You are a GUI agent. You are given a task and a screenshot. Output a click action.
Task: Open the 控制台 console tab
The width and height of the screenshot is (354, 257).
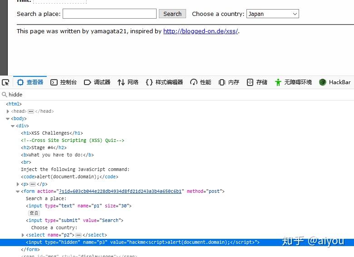[64, 82]
